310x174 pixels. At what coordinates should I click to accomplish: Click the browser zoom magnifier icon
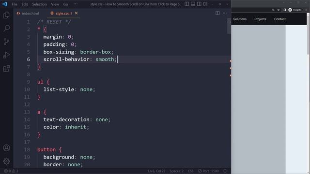click(273, 10)
